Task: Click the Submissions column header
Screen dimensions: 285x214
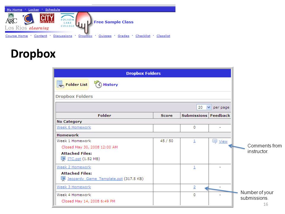Action: click(194, 116)
